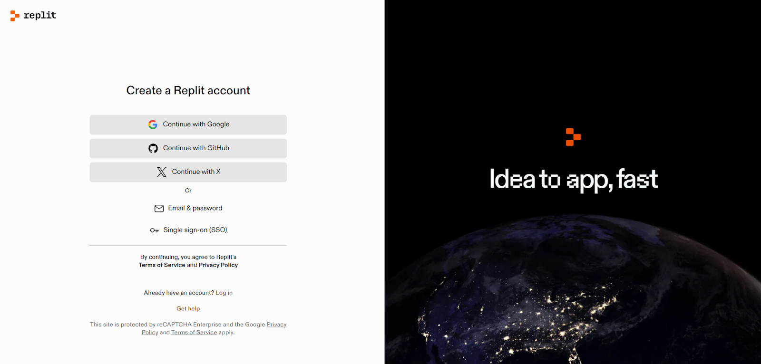Go to the Log in link

pyautogui.click(x=224, y=293)
